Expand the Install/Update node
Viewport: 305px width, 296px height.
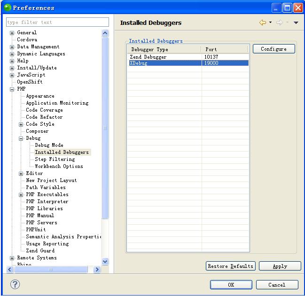pyautogui.click(x=12, y=68)
